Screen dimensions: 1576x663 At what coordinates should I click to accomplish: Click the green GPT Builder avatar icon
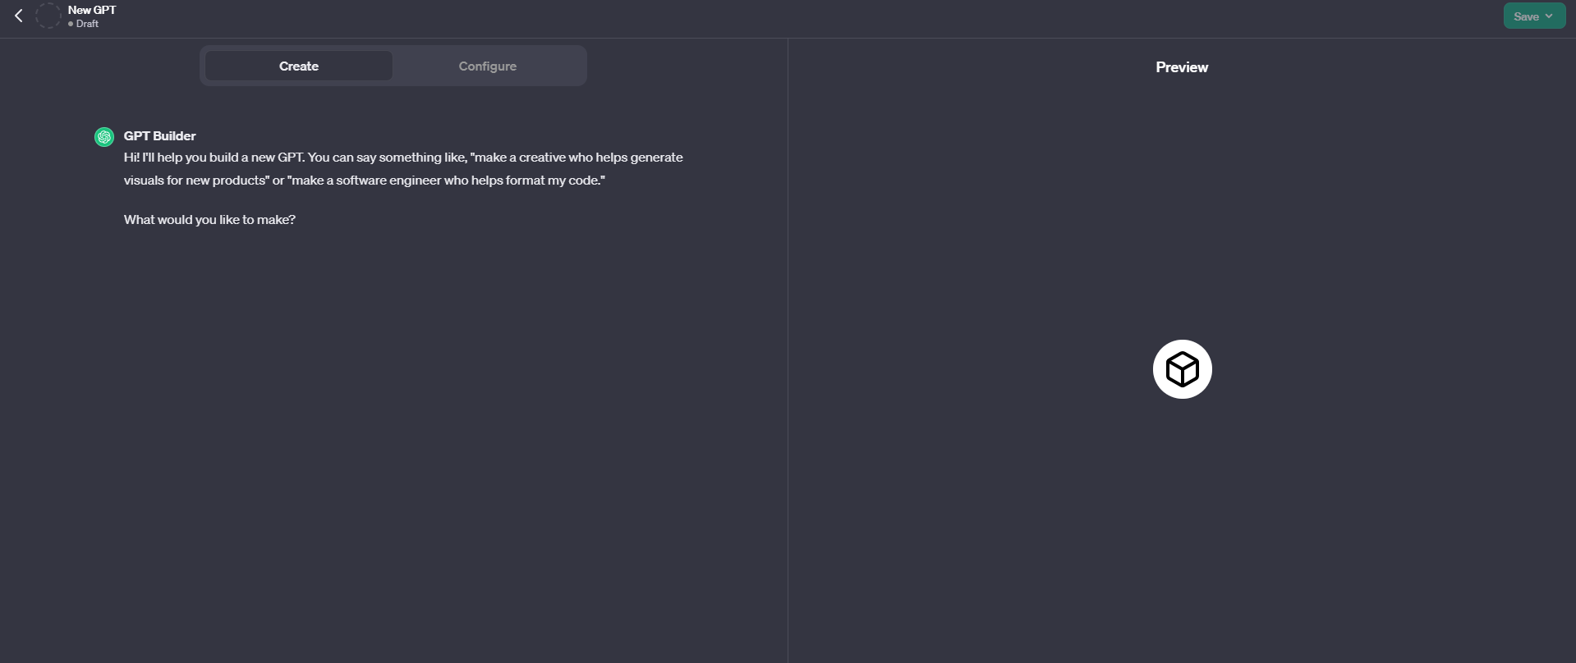click(x=104, y=137)
